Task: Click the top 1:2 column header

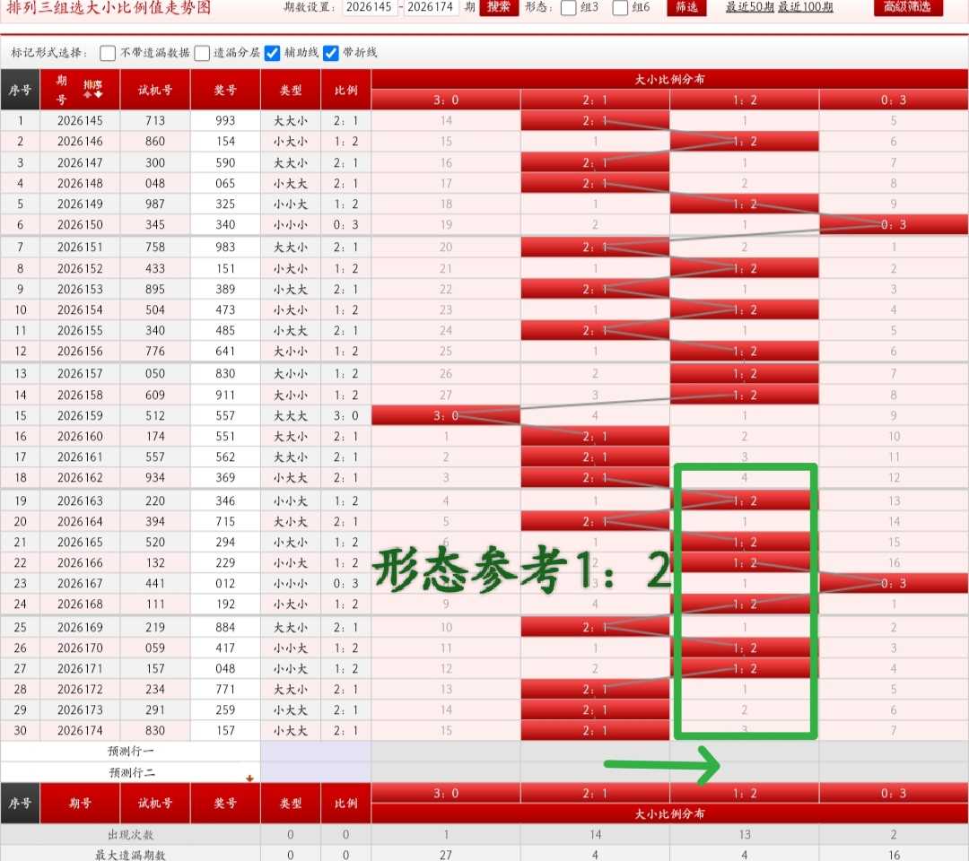Action: pyautogui.click(x=745, y=100)
